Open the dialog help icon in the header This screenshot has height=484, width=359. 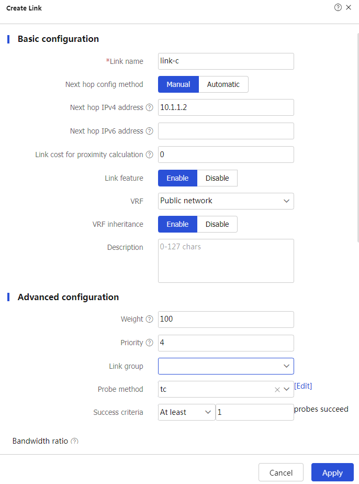(338, 7)
